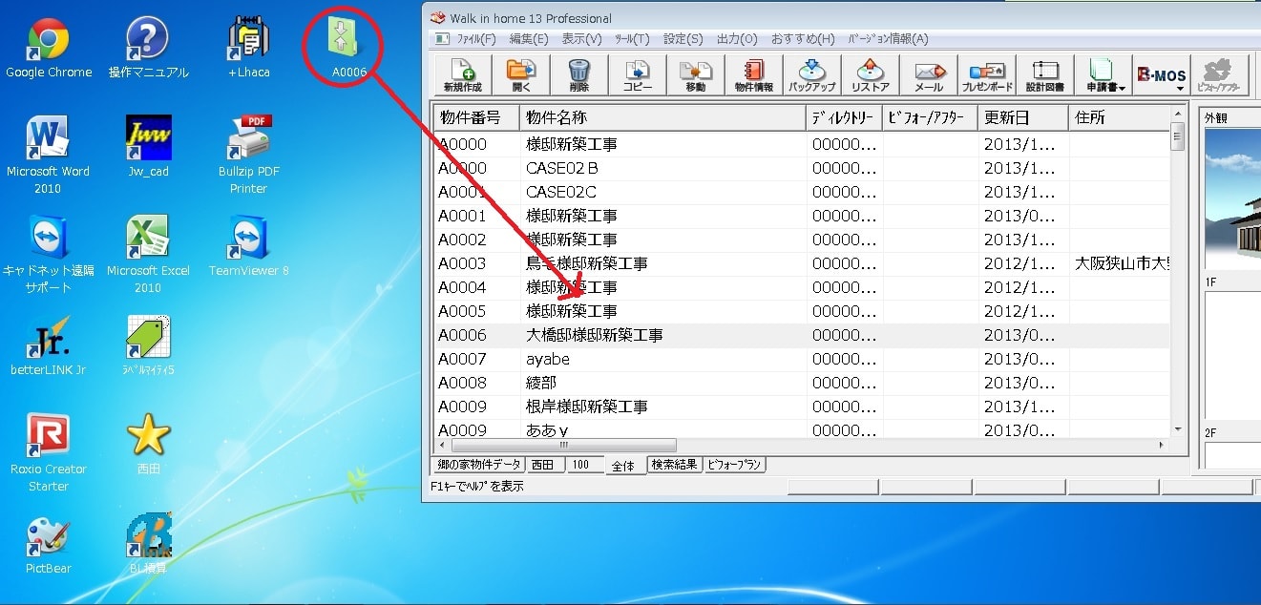The image size is (1261, 605).
Task: Click the リストア (Restore) toolbar button
Action: pos(871,74)
